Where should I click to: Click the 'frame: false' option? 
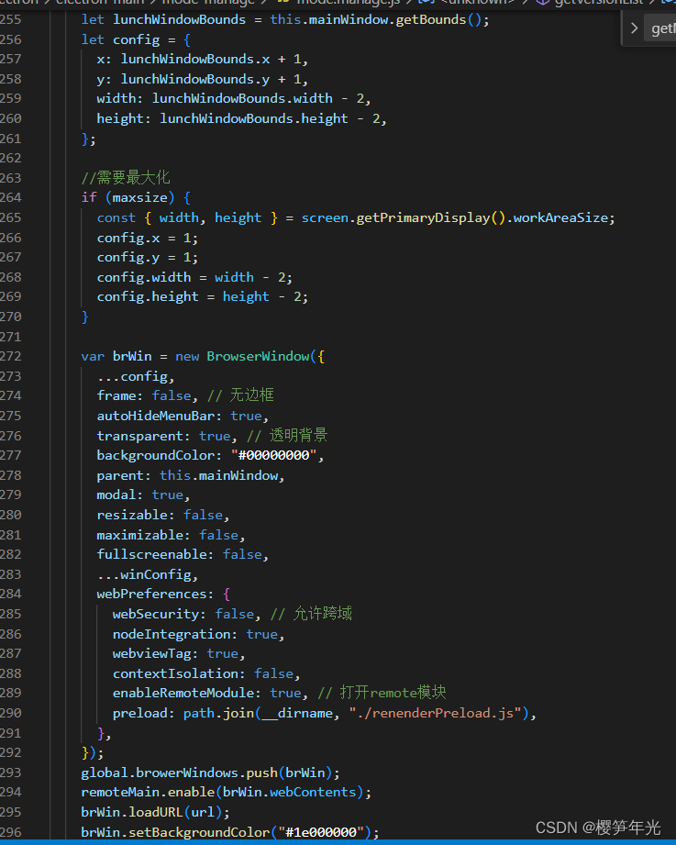coord(143,395)
